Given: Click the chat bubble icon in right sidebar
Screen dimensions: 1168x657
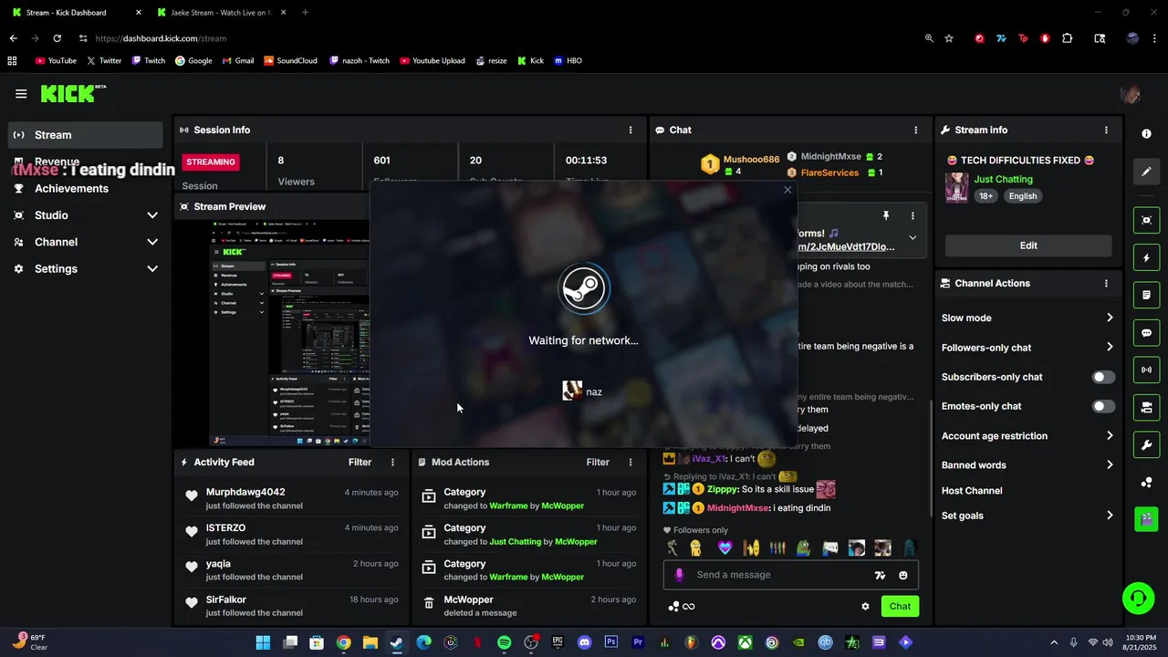Looking at the screenshot, I should pyautogui.click(x=1147, y=333).
